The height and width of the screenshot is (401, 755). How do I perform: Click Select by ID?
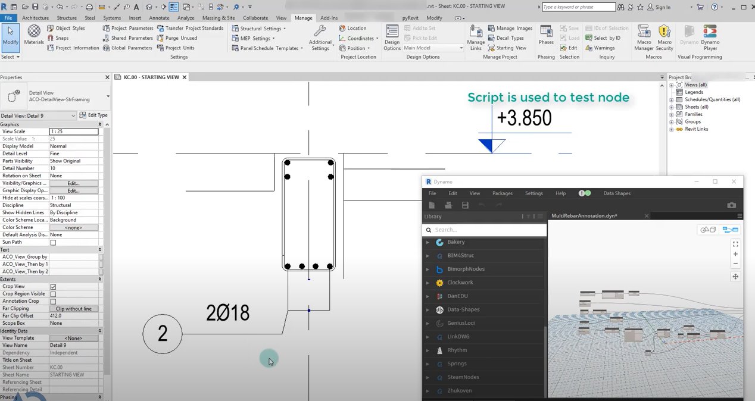(x=603, y=38)
